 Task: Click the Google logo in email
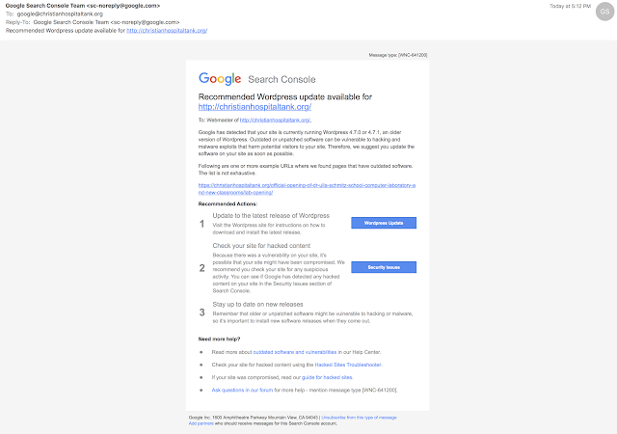pyautogui.click(x=220, y=79)
